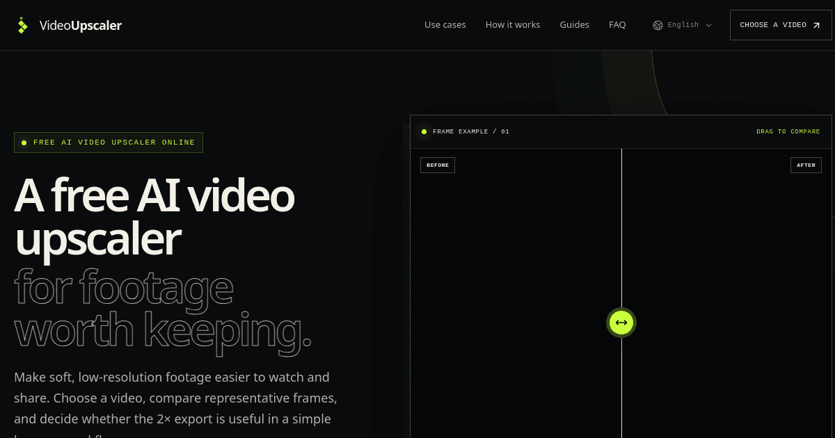
Task: Expand the language chevron arrow
Action: (x=709, y=25)
